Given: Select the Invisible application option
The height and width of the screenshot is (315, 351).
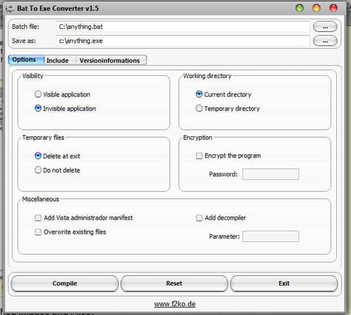Looking at the screenshot, I should click(x=38, y=109).
